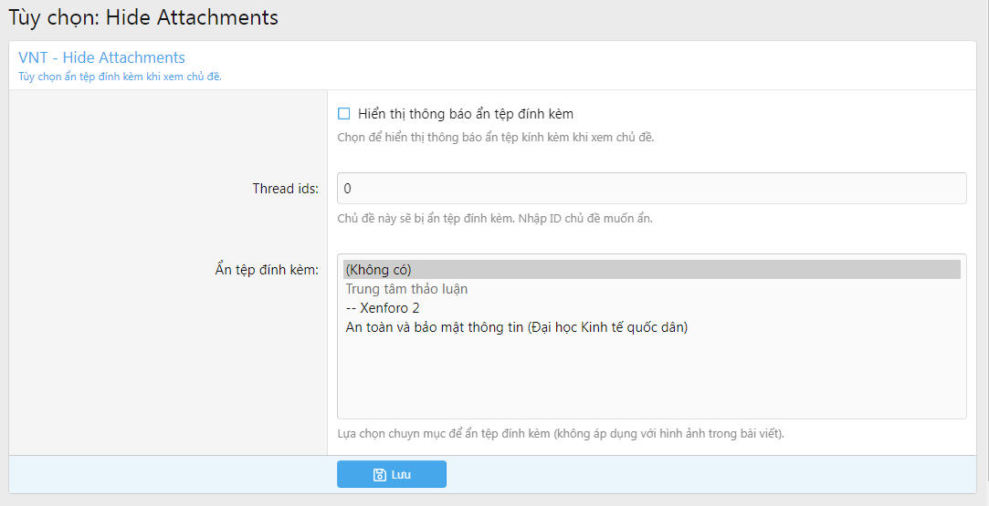The image size is (989, 506).
Task: Select 'Trung tâm thảo luận' in the list
Action: pyautogui.click(x=406, y=289)
